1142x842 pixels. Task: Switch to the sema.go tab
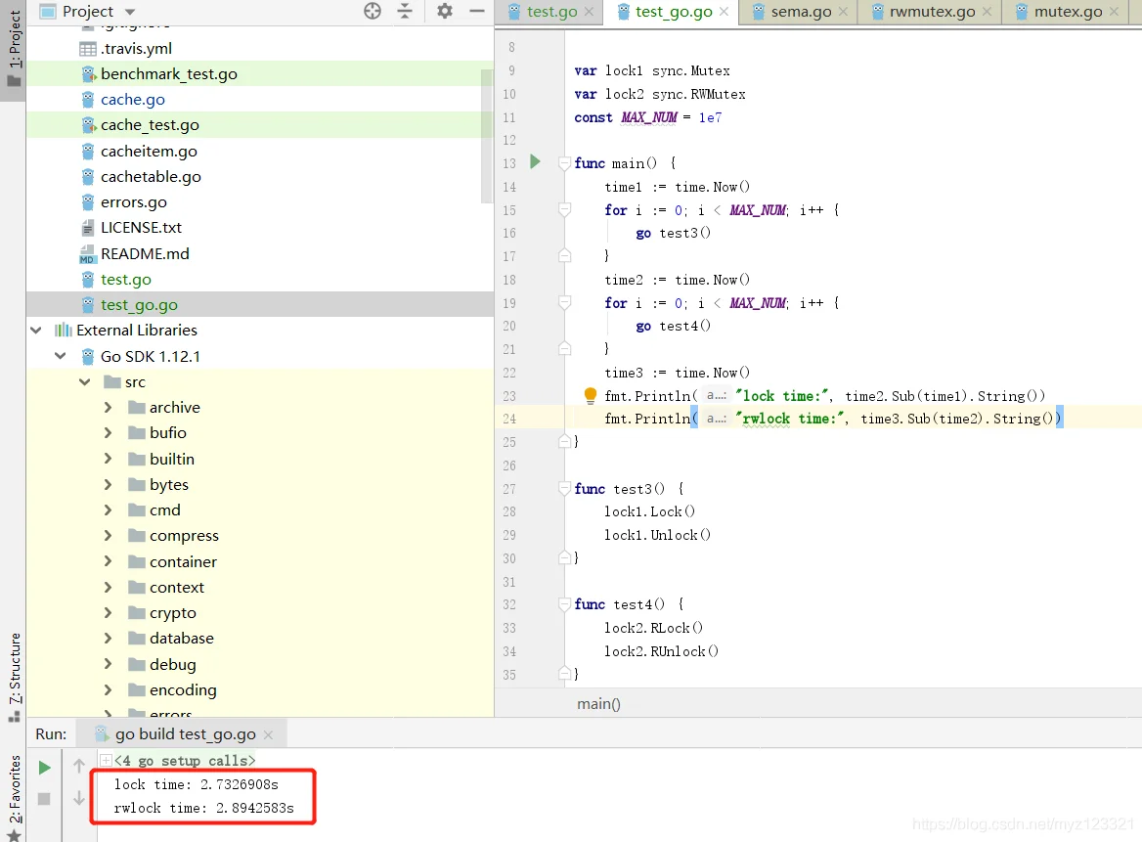click(x=801, y=12)
